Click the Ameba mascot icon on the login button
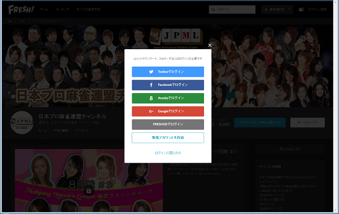The width and height of the screenshot is (339, 214). (x=151, y=98)
